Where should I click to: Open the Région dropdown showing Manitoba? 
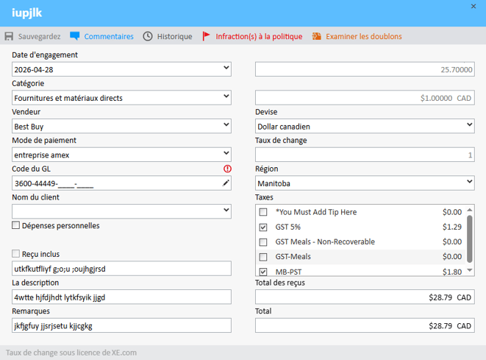pyautogui.click(x=468, y=183)
